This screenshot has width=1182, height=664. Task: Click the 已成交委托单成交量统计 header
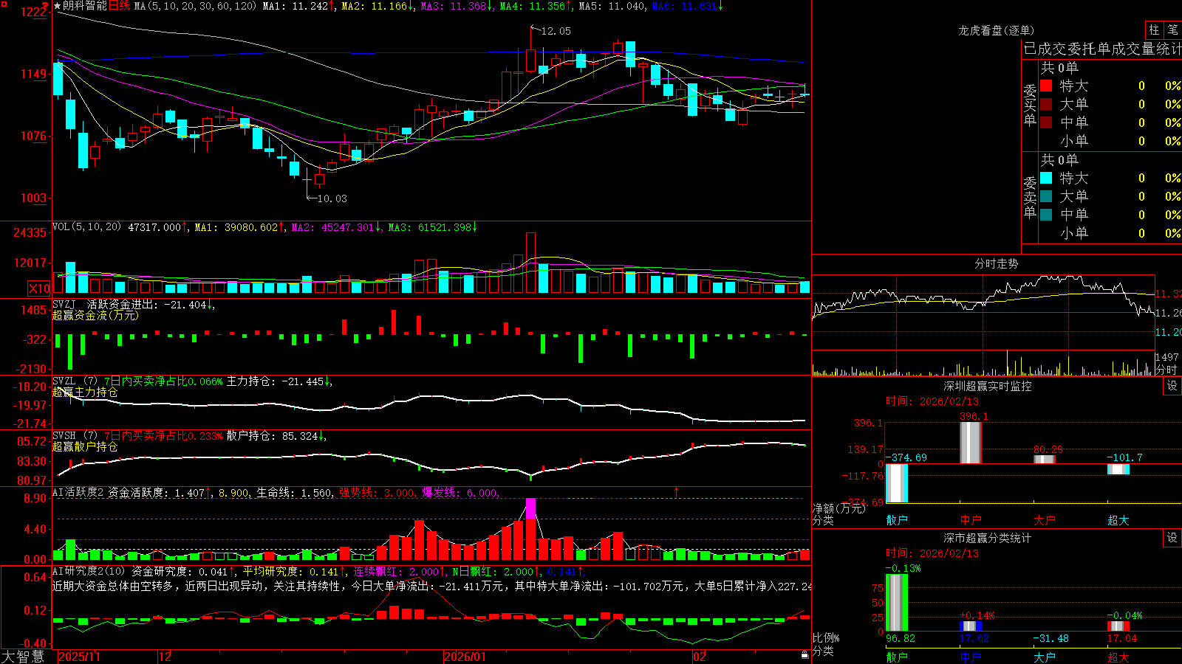tap(1102, 49)
